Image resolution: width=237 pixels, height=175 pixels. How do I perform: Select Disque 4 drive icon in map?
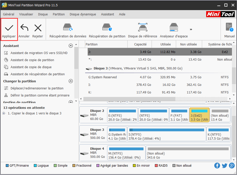(x=84, y=154)
